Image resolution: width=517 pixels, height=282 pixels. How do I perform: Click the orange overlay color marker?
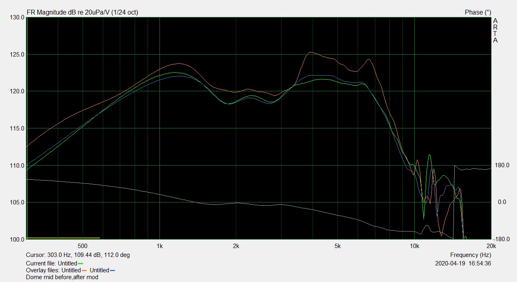pos(84,270)
